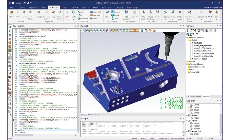Expand the Probes folder in Sensors
The height and width of the screenshot is (140, 230).
(187, 62)
